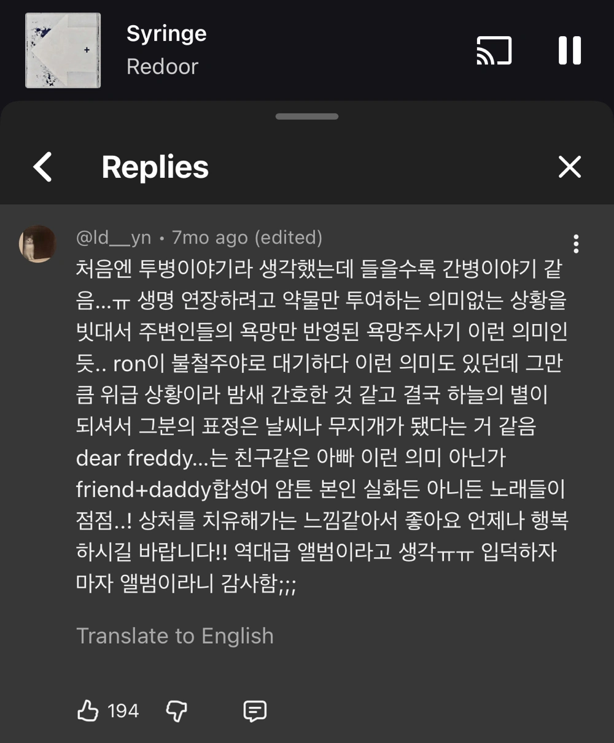
Task: Click Translate to English link
Action: [174, 636]
